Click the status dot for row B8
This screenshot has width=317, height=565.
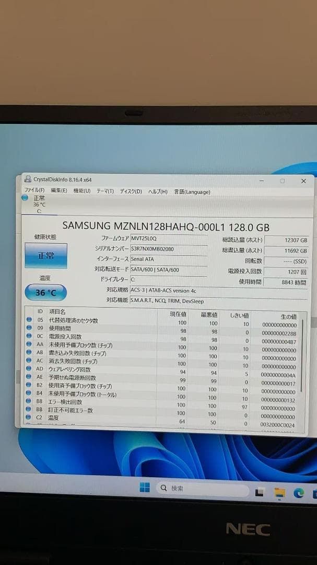click(x=29, y=401)
